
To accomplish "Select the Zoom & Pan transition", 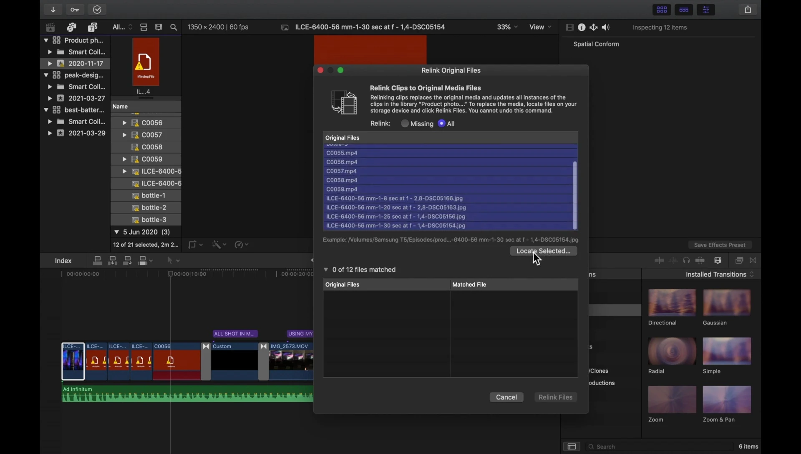I will [x=727, y=400].
